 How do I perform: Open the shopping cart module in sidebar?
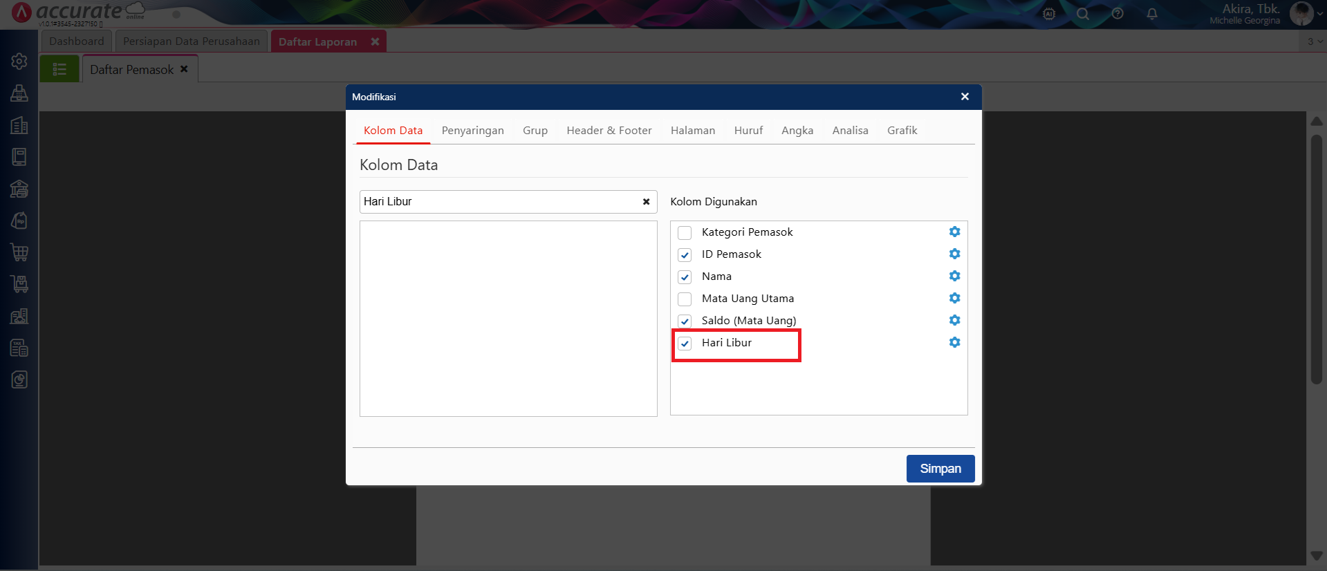click(x=19, y=252)
